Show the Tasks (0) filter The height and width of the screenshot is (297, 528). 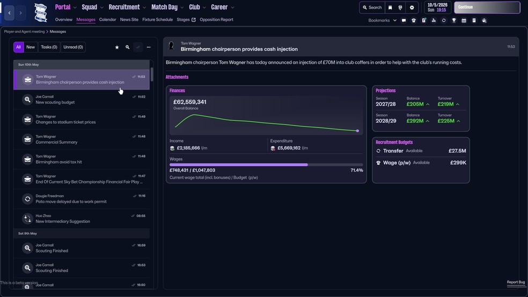[x=49, y=47]
